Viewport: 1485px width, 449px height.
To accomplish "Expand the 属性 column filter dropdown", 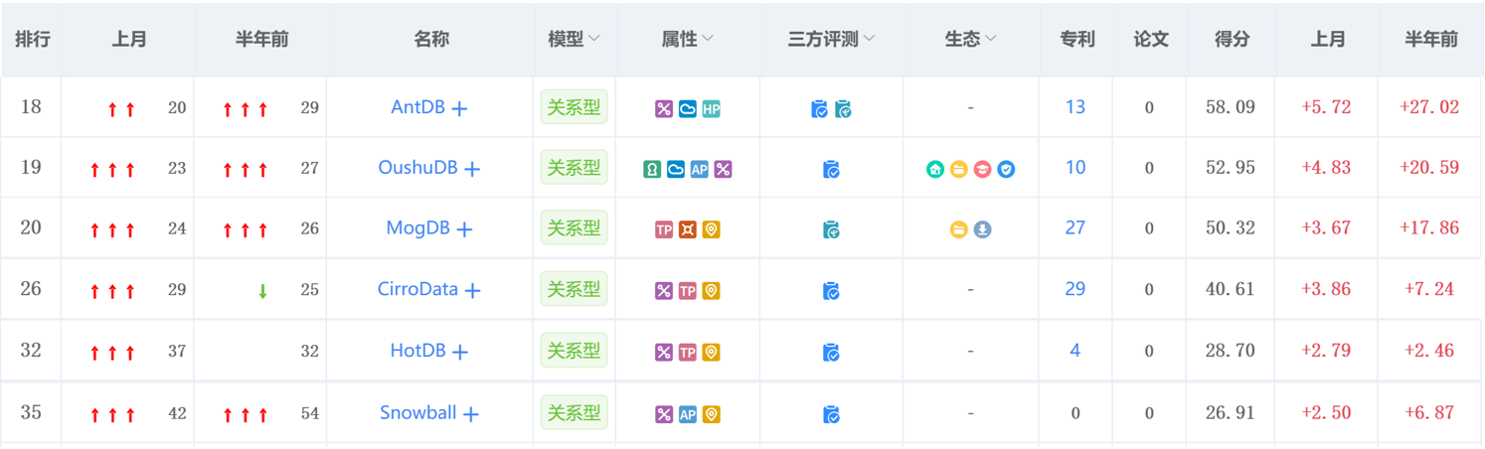I will 708,39.
